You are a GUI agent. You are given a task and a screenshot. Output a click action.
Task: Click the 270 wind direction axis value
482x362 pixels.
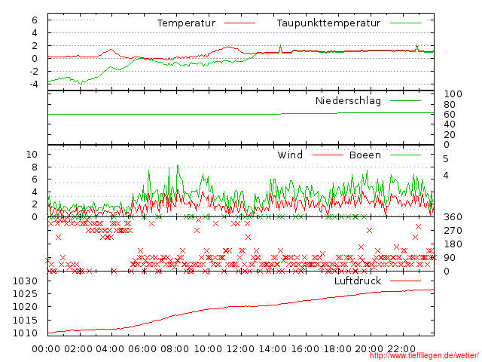[453, 231]
